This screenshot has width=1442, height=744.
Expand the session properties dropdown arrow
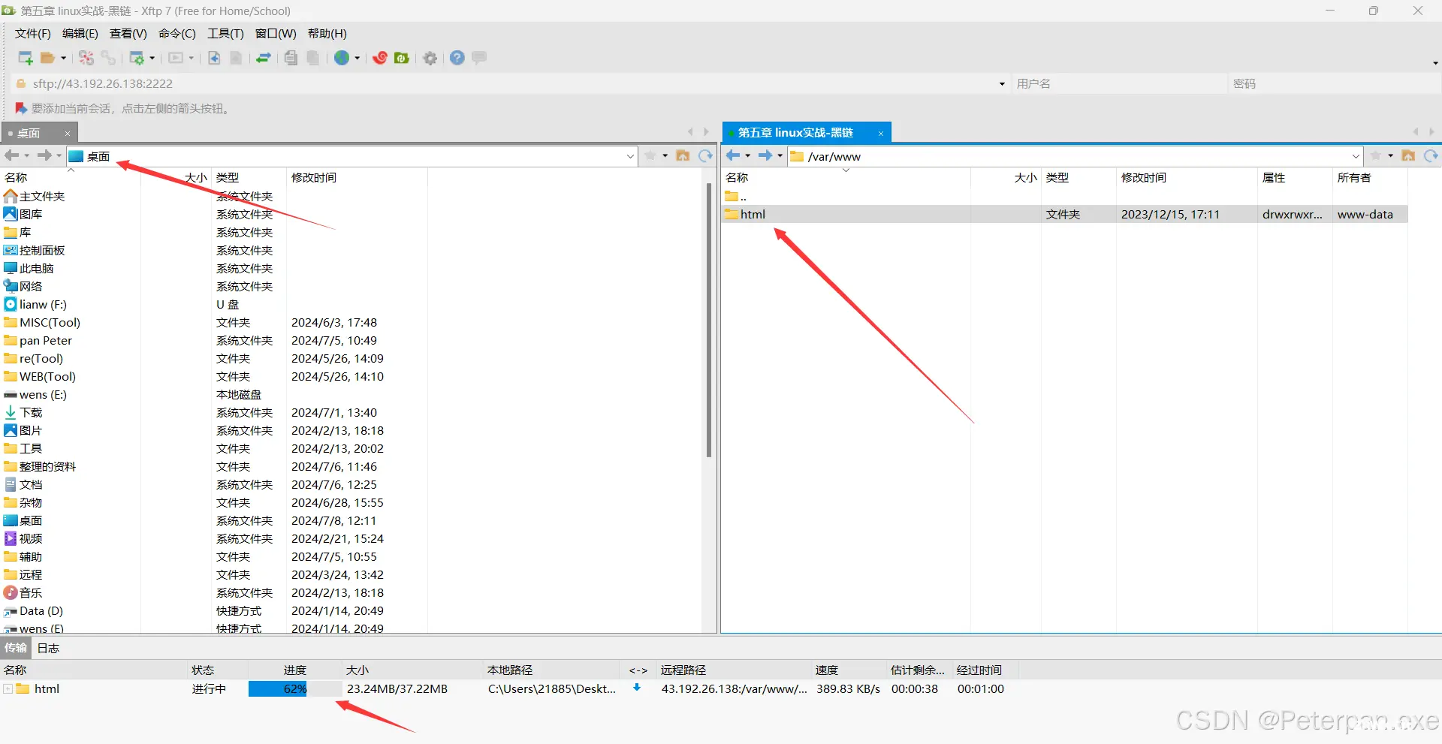coord(152,58)
